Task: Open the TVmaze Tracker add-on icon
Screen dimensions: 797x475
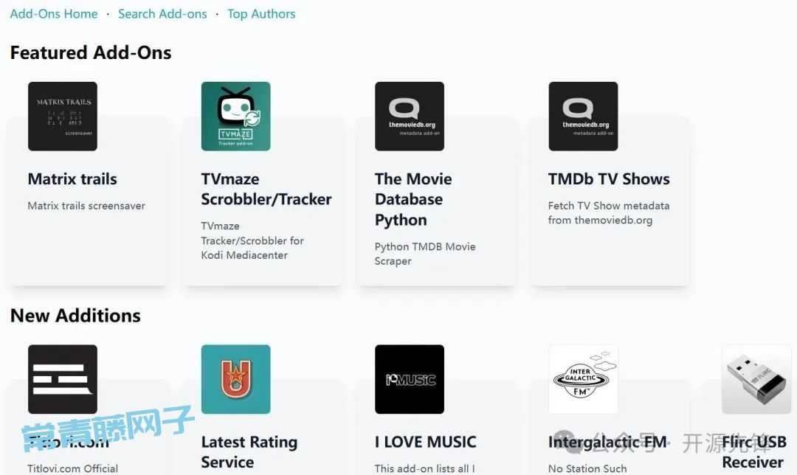Action: pos(236,117)
